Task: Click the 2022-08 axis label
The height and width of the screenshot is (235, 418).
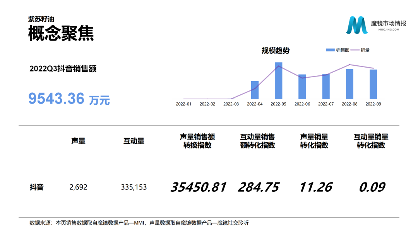Action: [x=349, y=104]
